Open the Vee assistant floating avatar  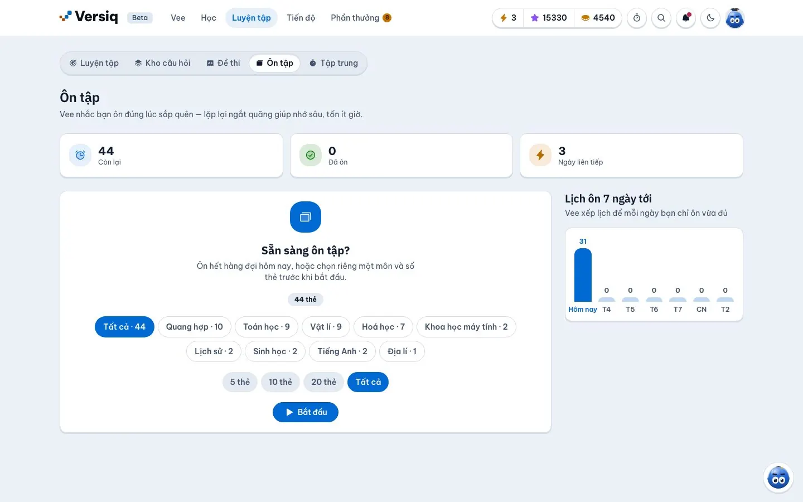click(778, 477)
